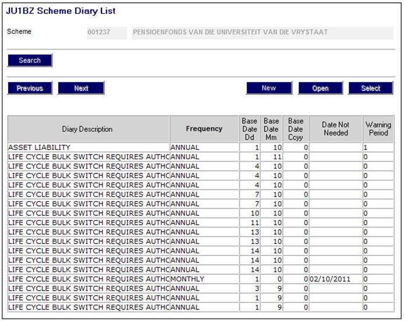
Task: Select the diary description with Base Date Dd 11
Action: (89, 223)
